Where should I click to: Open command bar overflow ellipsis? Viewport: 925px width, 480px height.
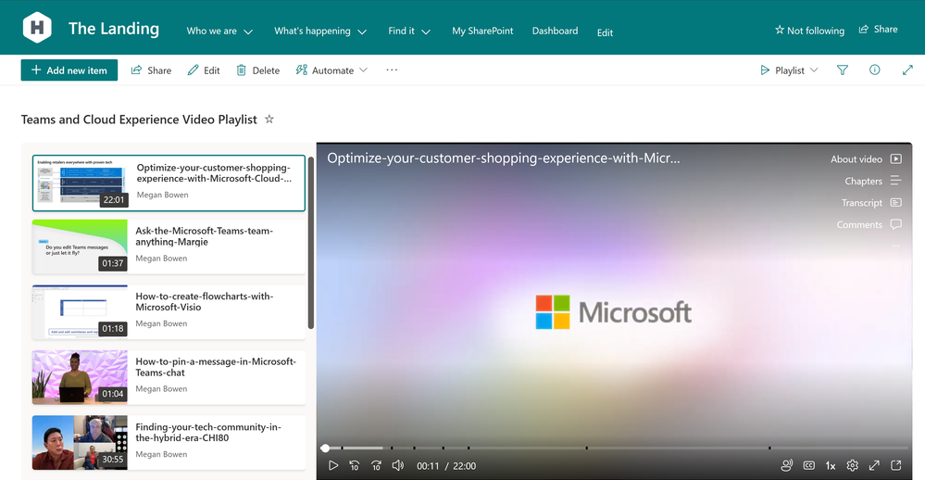coord(392,70)
